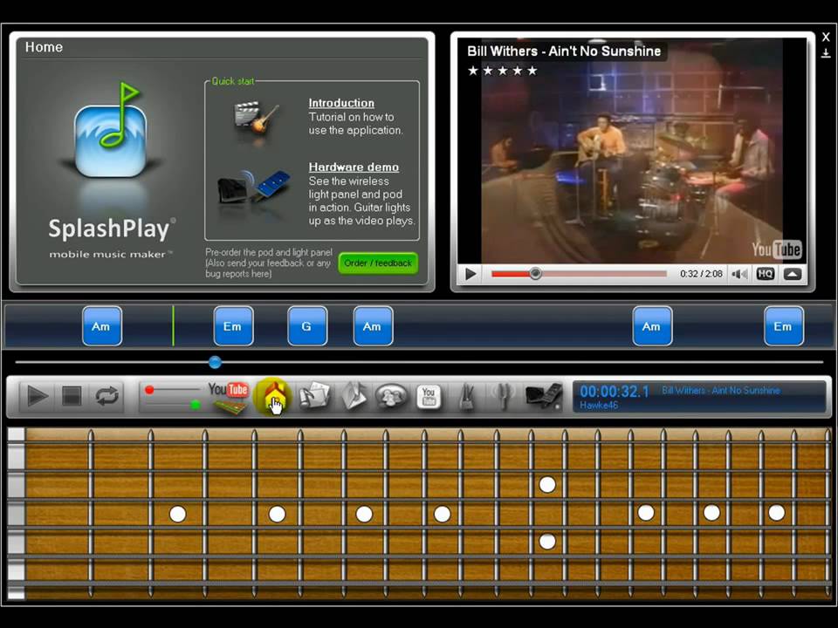Image resolution: width=838 pixels, height=628 pixels.
Task: Click the Home panel heading
Action: coord(44,47)
